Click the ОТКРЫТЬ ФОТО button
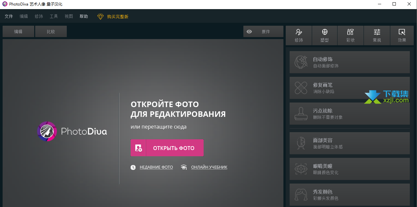The height and width of the screenshot is (207, 417). click(x=167, y=148)
